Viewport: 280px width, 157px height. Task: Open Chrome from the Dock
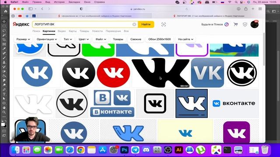tap(80, 150)
